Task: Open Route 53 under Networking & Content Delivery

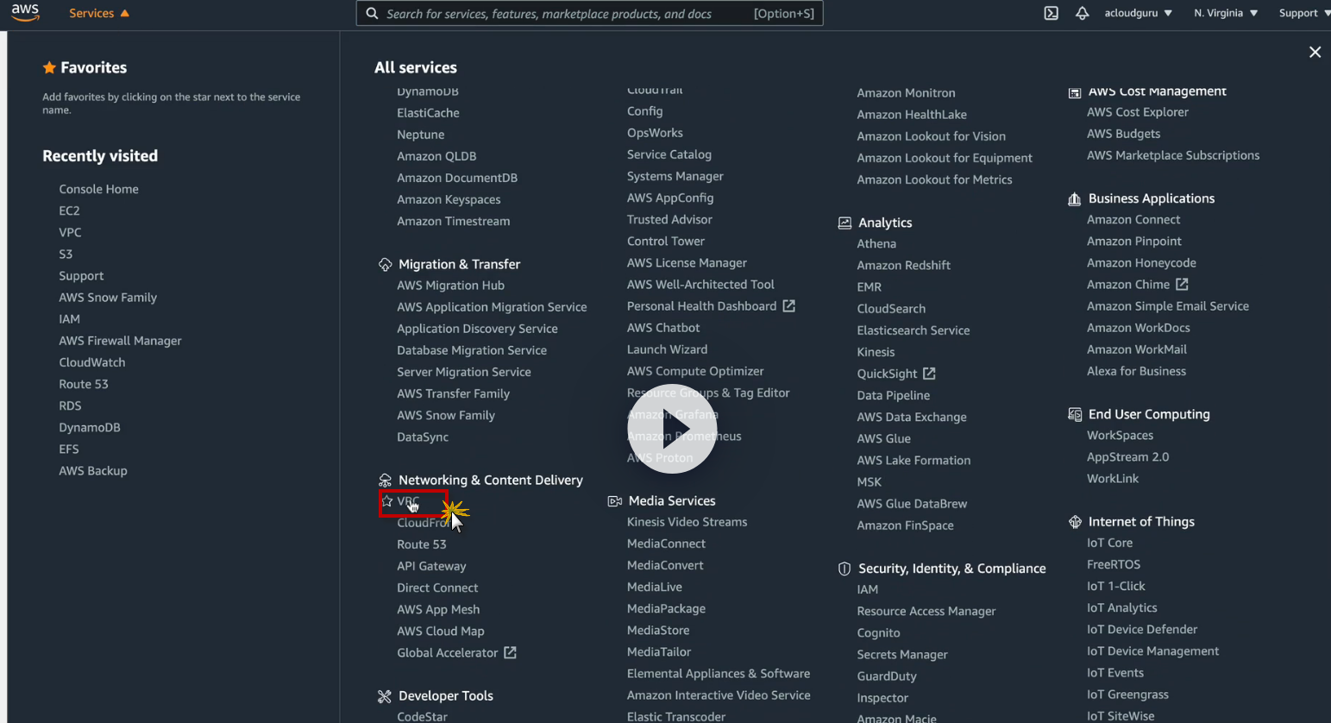Action: coord(422,544)
